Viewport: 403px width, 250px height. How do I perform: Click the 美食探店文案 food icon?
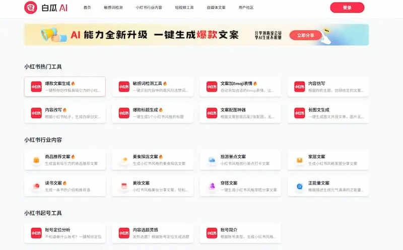coord(124,160)
